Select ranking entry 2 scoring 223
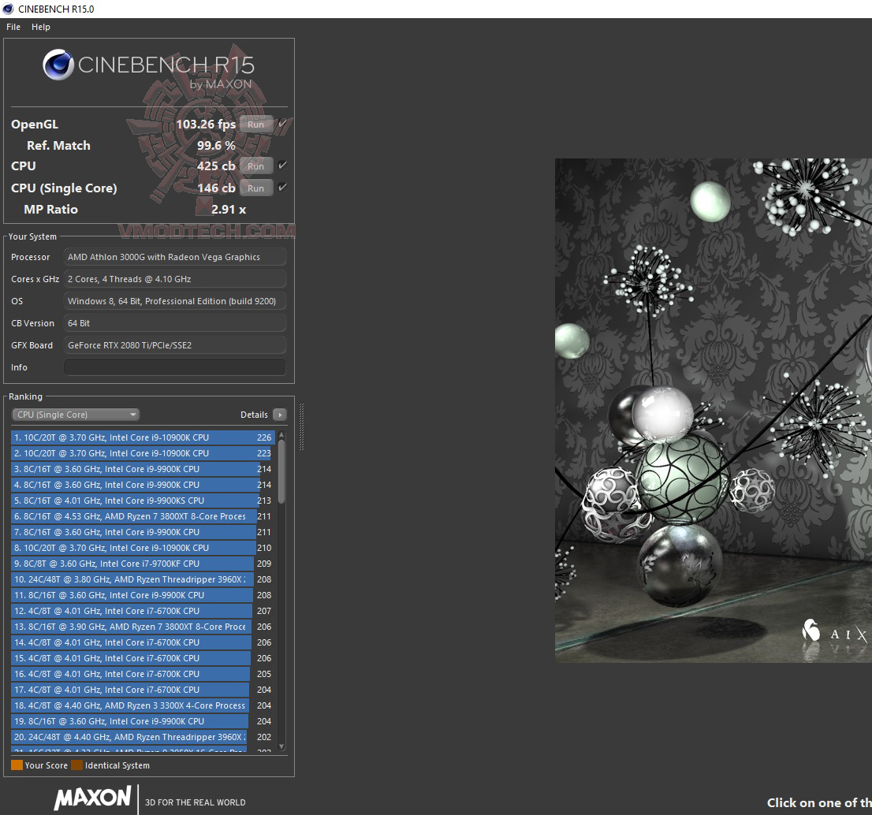Screen dimensions: 872x815 click(x=143, y=453)
